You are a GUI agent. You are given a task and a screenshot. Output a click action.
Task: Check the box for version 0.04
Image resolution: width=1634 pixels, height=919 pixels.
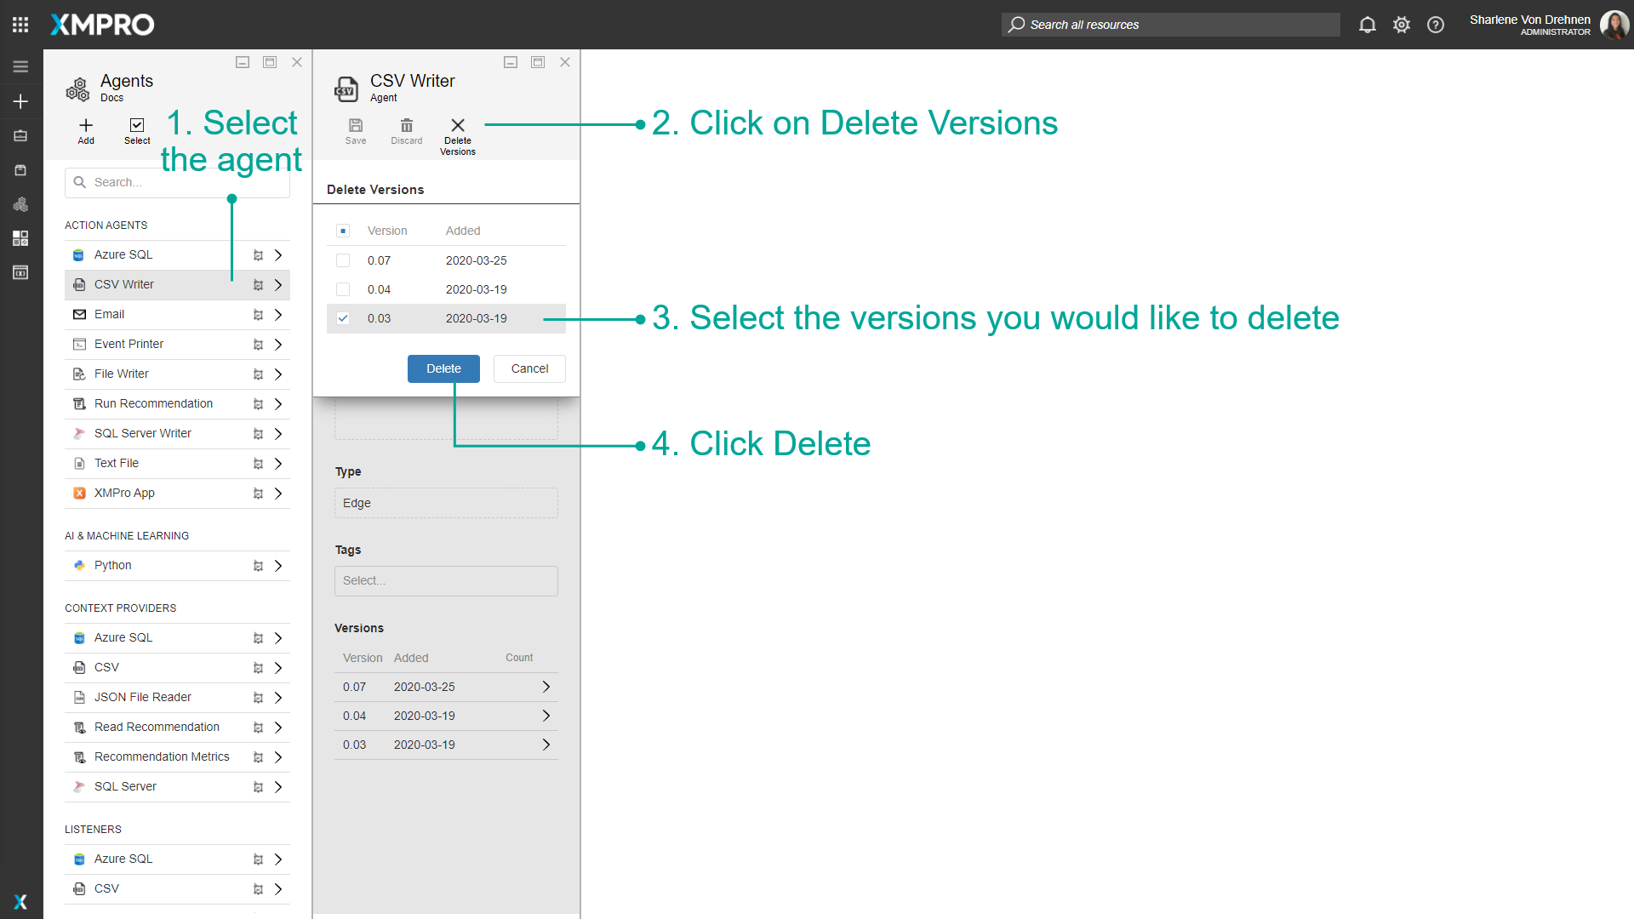[x=343, y=289]
